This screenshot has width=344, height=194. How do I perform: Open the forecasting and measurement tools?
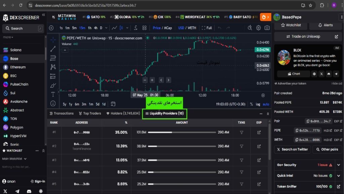[x=53, y=76]
